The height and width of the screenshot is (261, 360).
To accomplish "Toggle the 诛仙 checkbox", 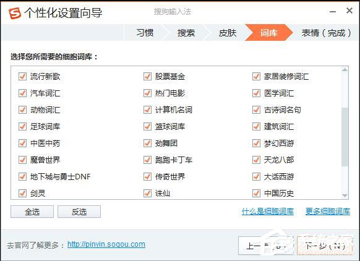I will [x=147, y=194].
